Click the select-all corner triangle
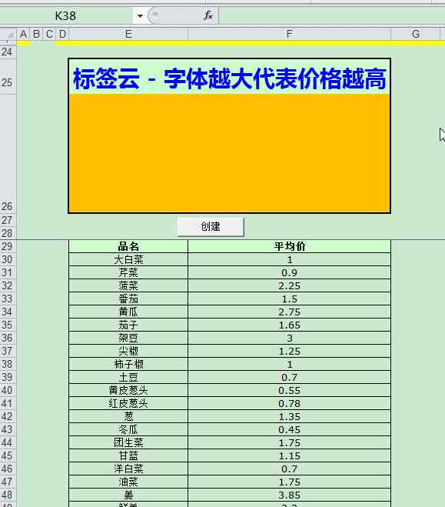This screenshot has width=445, height=507. [x=8, y=35]
